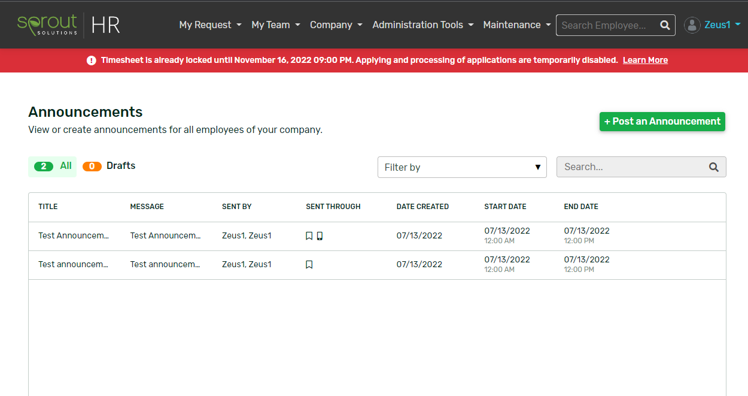Screen dimensions: 748x396
Task: Open the Maintenance menu
Action: coord(516,25)
